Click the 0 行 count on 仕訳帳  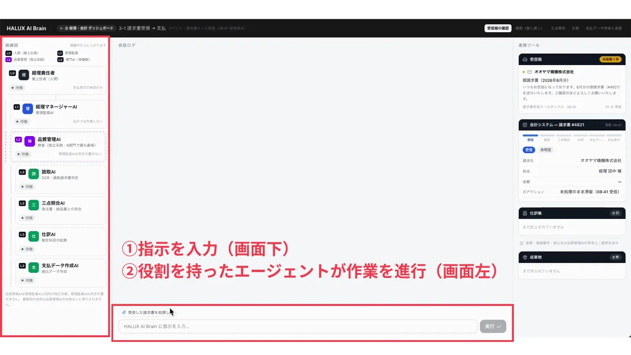(616, 213)
